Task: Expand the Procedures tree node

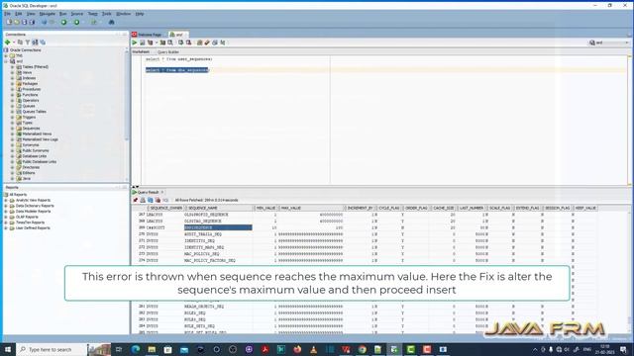Action: tap(13, 89)
